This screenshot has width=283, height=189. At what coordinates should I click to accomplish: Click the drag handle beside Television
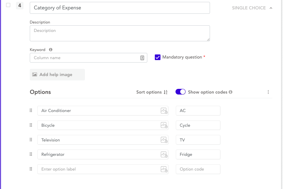coord(31,140)
